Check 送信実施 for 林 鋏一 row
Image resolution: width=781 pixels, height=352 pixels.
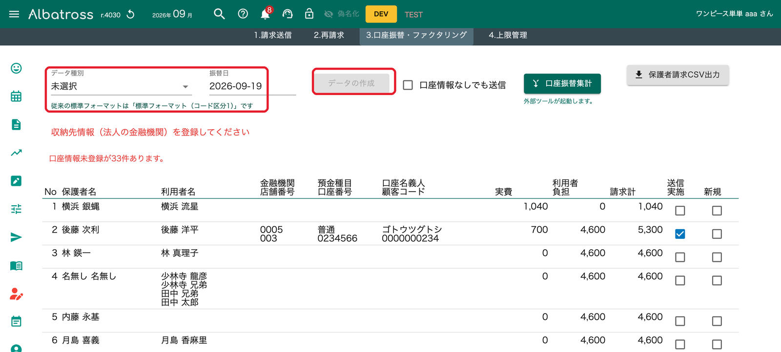tap(680, 257)
